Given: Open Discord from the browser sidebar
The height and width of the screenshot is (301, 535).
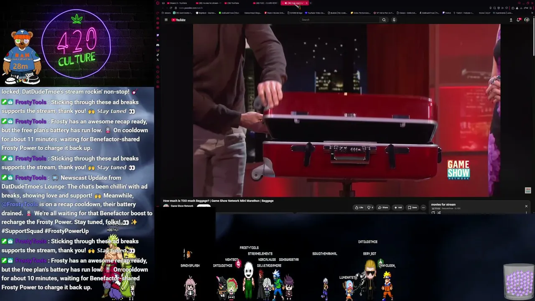Looking at the screenshot, I should (x=158, y=45).
